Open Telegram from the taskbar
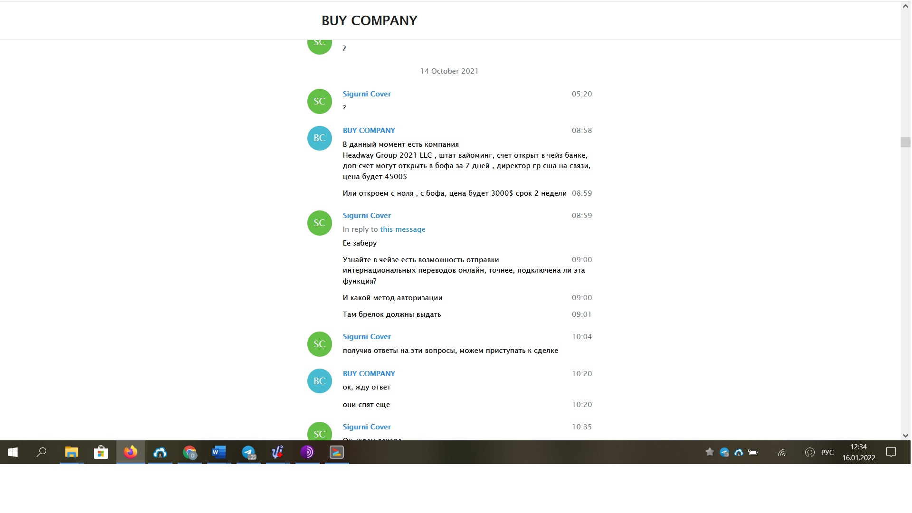This screenshot has width=912, height=513. click(248, 452)
